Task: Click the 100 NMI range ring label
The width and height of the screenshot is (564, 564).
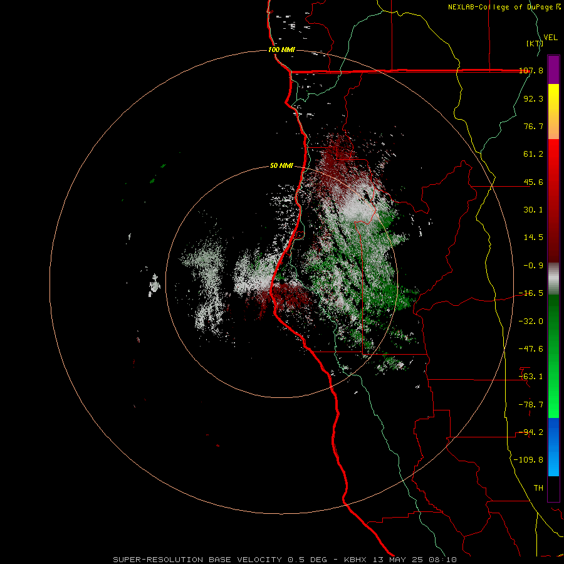Action: coord(281,50)
